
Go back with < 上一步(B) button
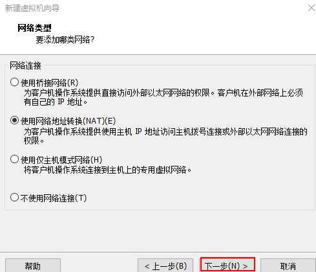coord(165,266)
